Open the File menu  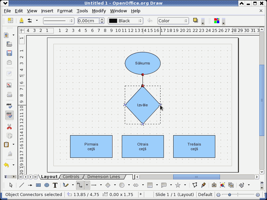point(7,11)
